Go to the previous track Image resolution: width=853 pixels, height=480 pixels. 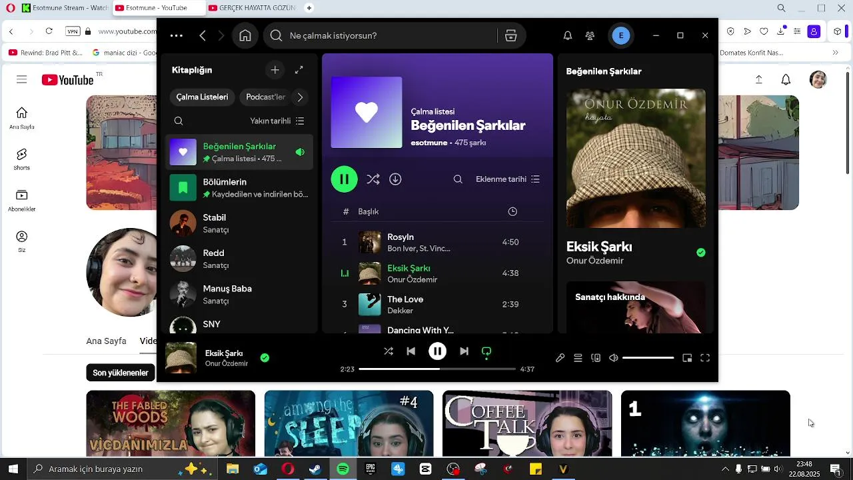(411, 351)
